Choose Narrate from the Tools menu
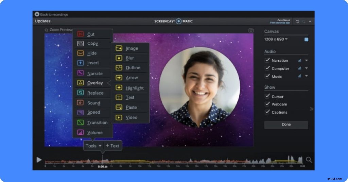The height and width of the screenshot is (182, 348). tap(93, 73)
